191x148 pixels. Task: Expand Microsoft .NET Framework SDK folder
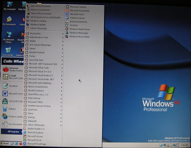[x=44, y=64]
